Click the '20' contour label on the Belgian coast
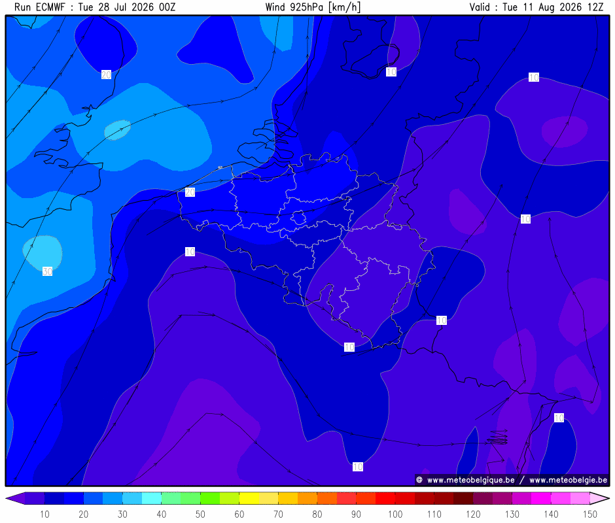Viewport: 615px width, 523px height. [190, 192]
